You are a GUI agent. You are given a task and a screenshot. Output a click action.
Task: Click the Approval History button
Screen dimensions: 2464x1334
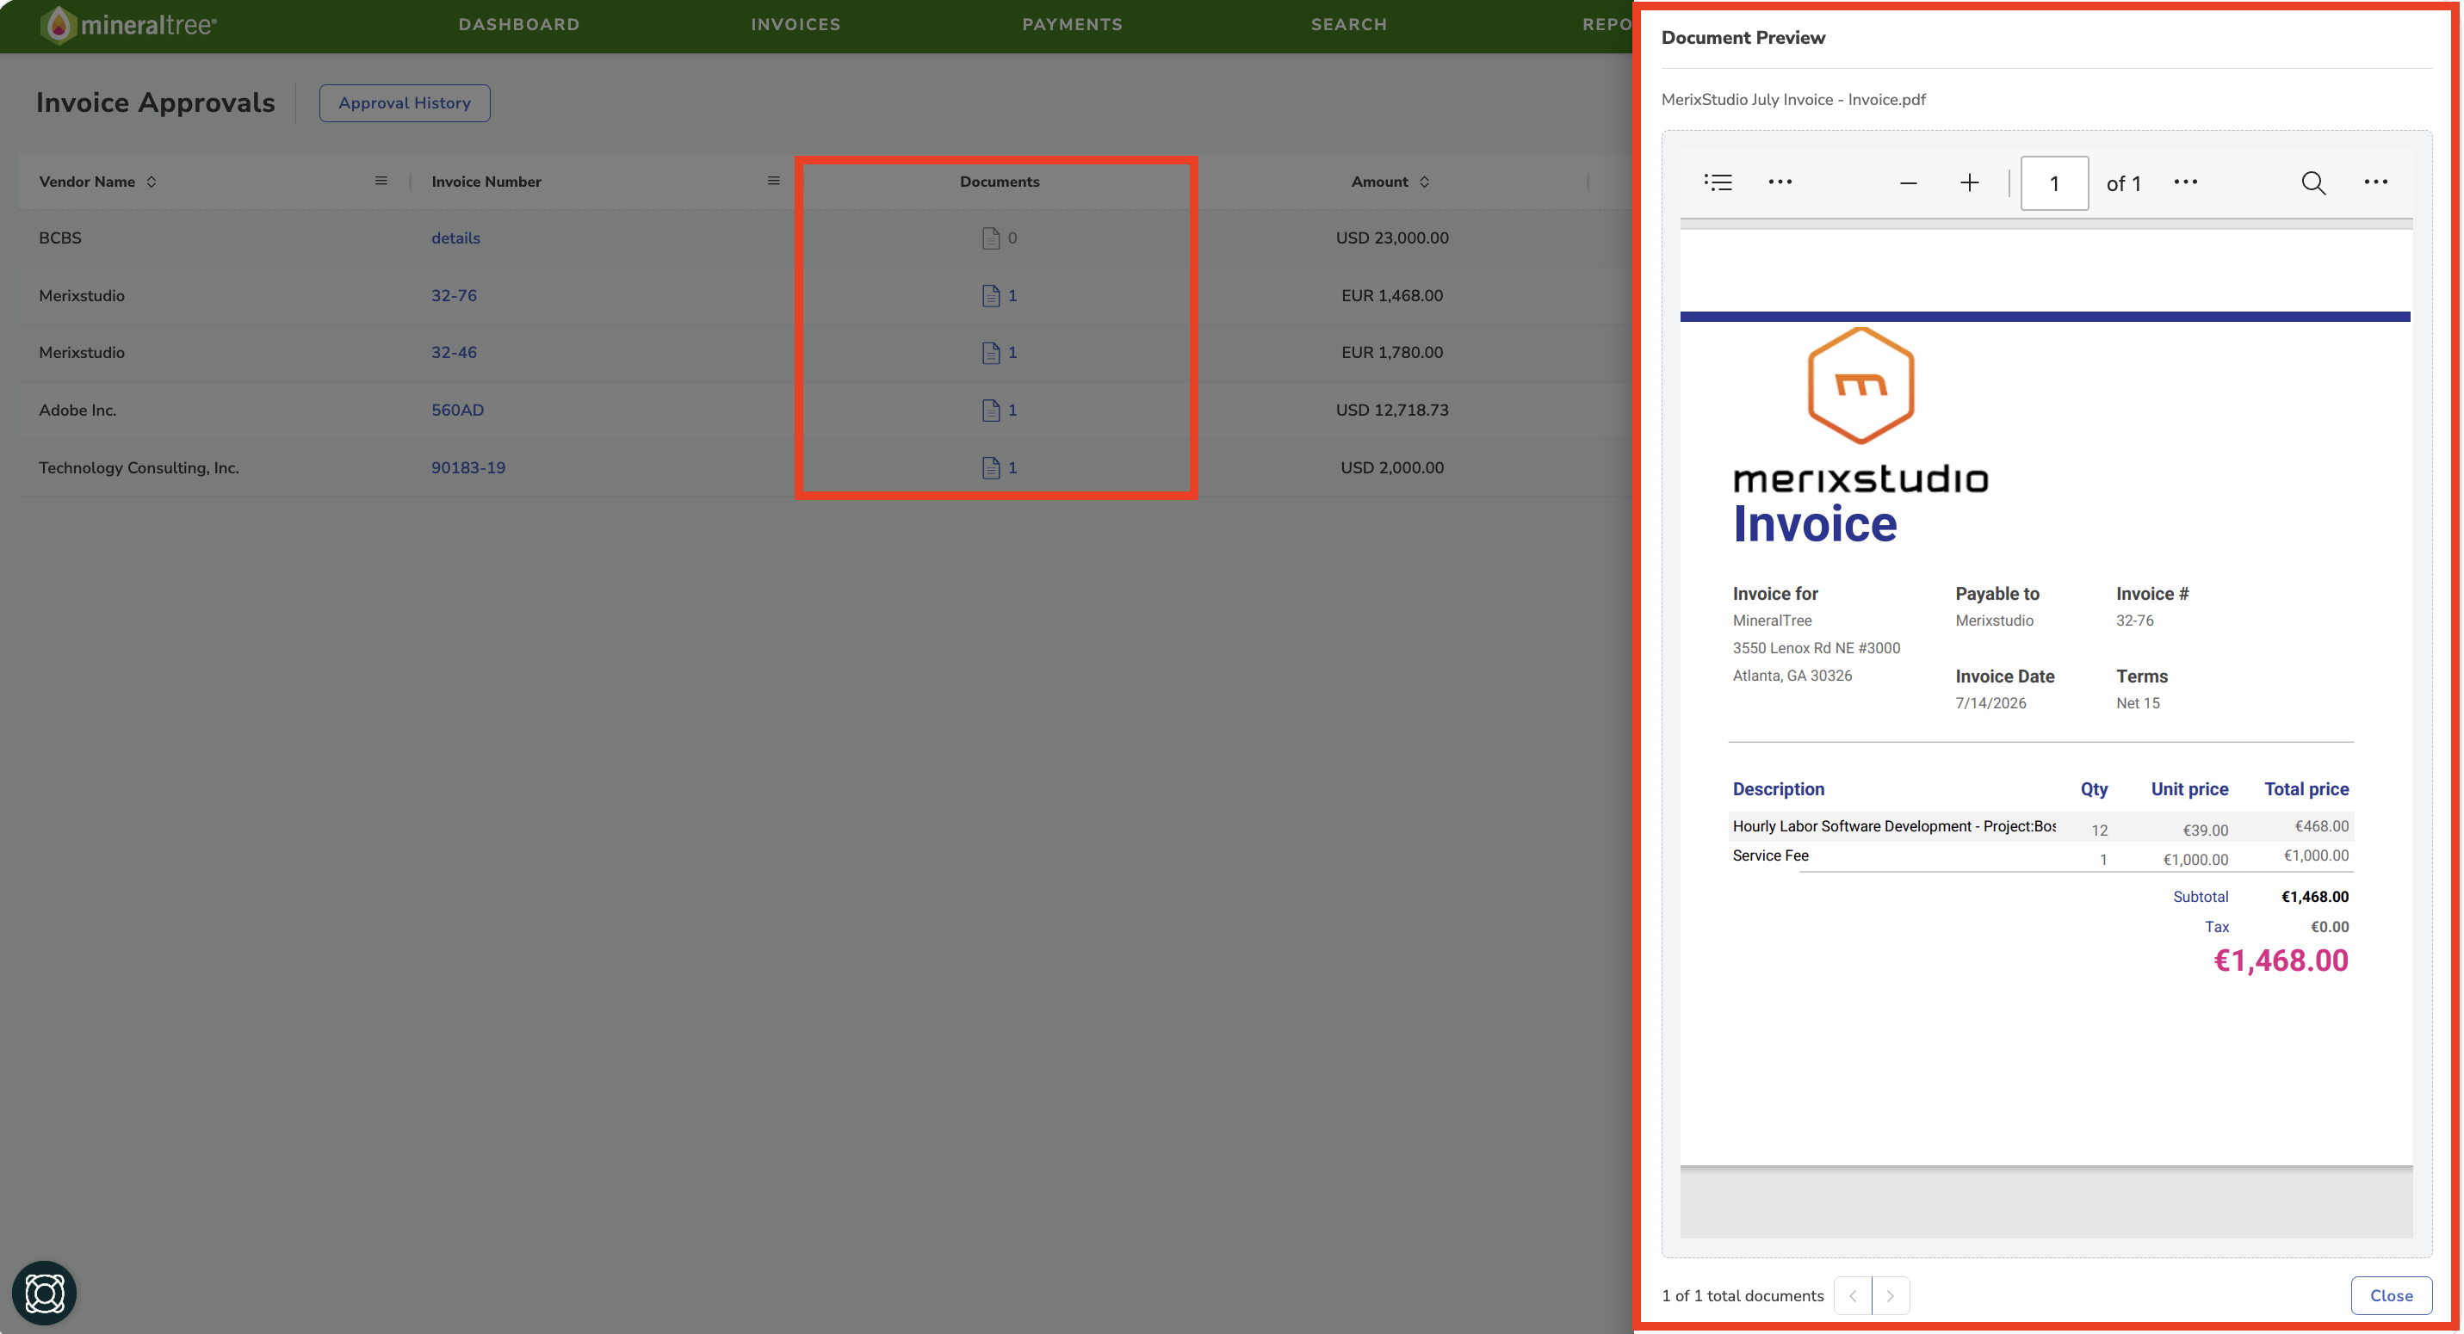(405, 103)
